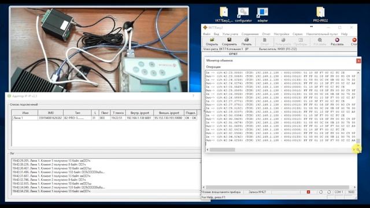The height and width of the screenshot is (208, 370).
Task: Close the Монитор обменов panel
Action: tap(358, 61)
